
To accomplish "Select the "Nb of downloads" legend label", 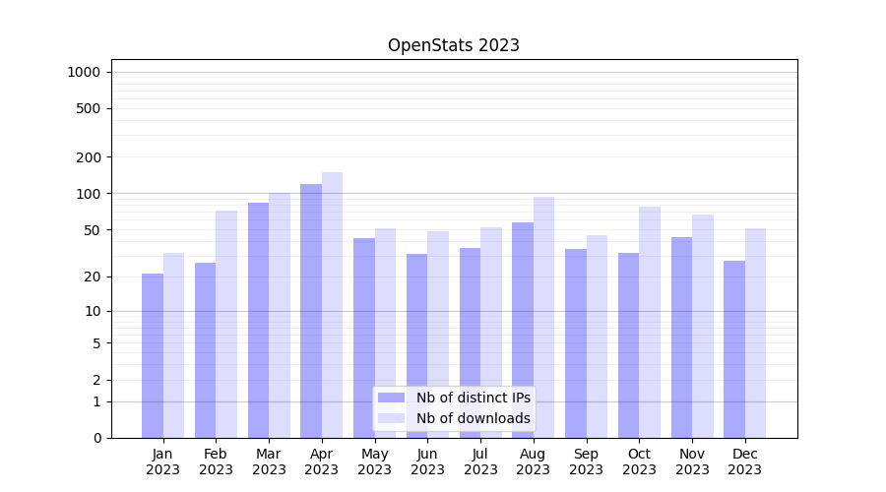I will coord(473,418).
